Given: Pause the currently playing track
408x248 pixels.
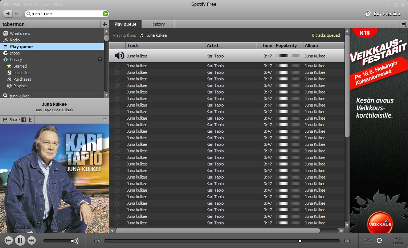Looking at the screenshot, I should [x=20, y=240].
